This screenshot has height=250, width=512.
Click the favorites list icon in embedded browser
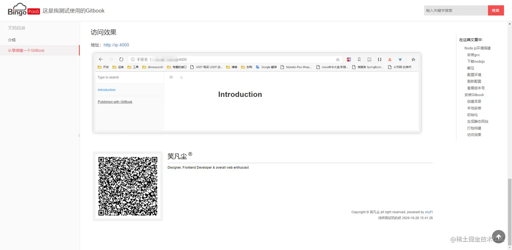point(413,59)
